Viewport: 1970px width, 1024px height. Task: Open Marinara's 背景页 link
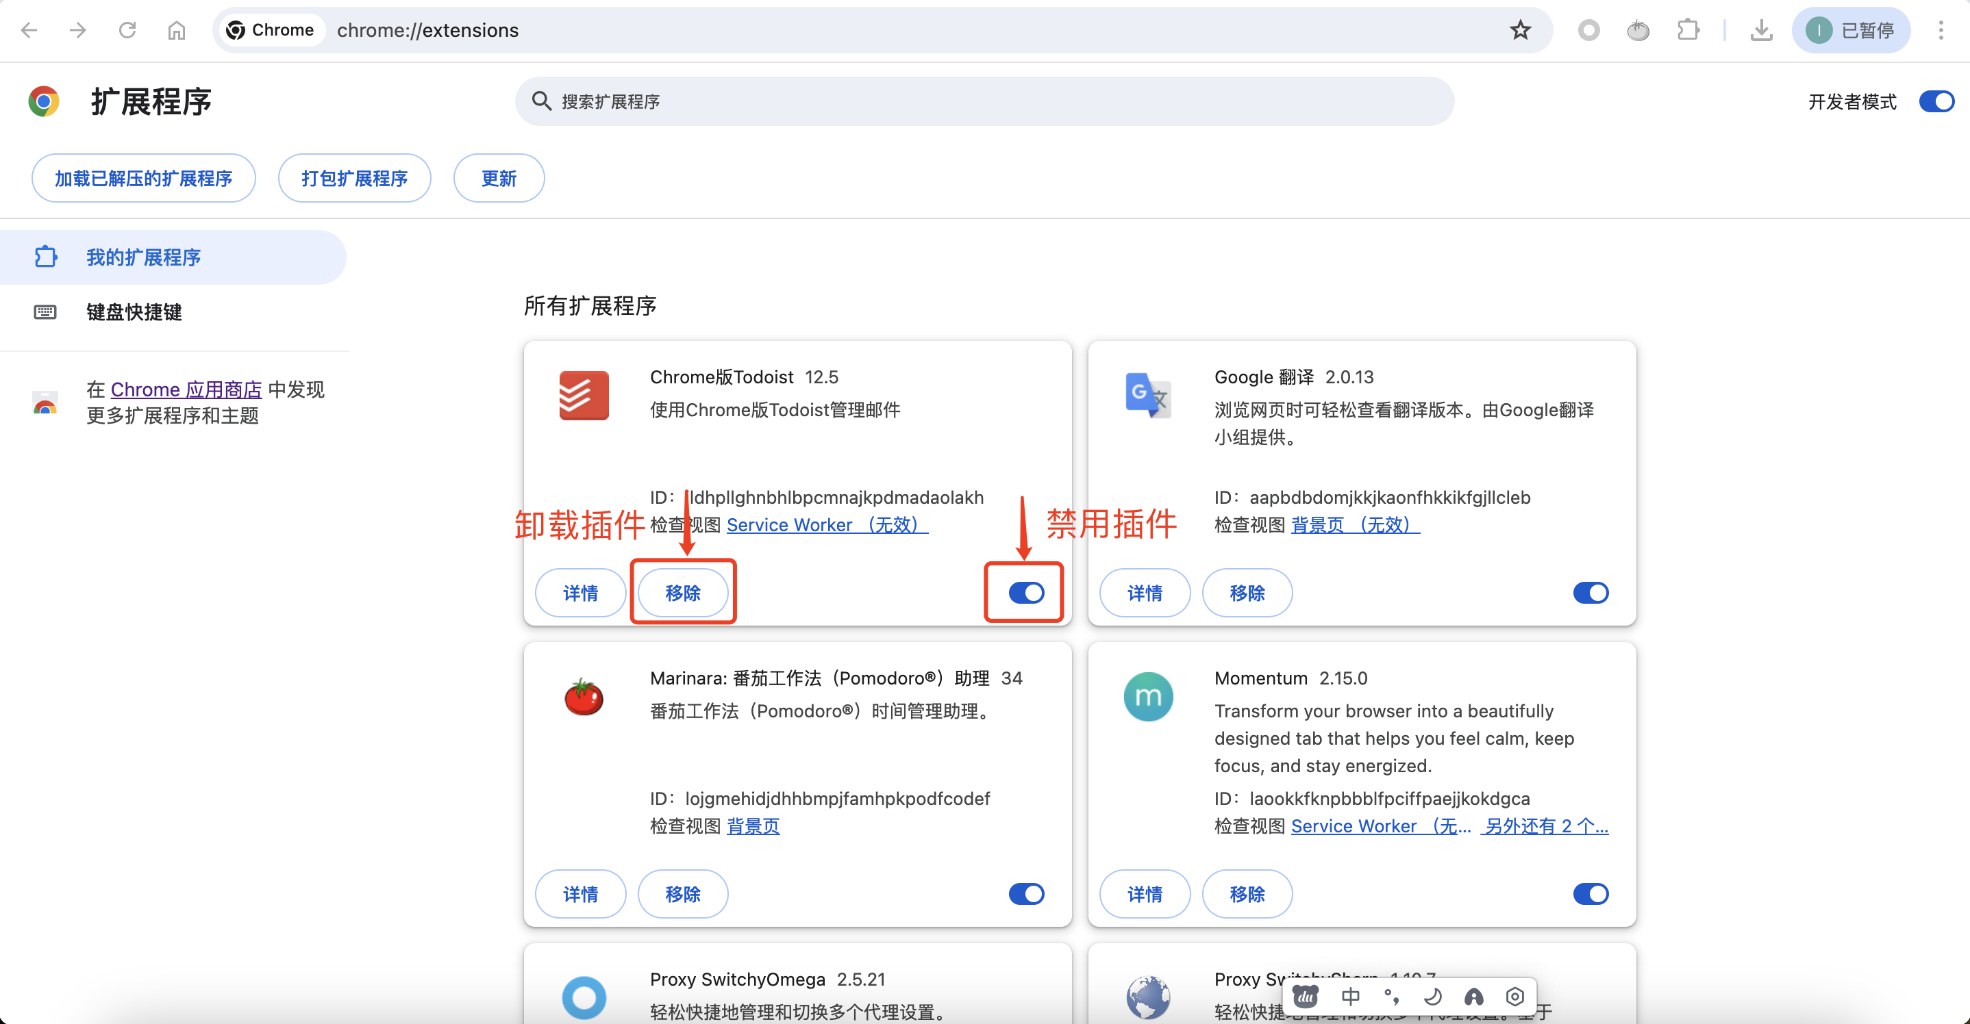click(753, 826)
